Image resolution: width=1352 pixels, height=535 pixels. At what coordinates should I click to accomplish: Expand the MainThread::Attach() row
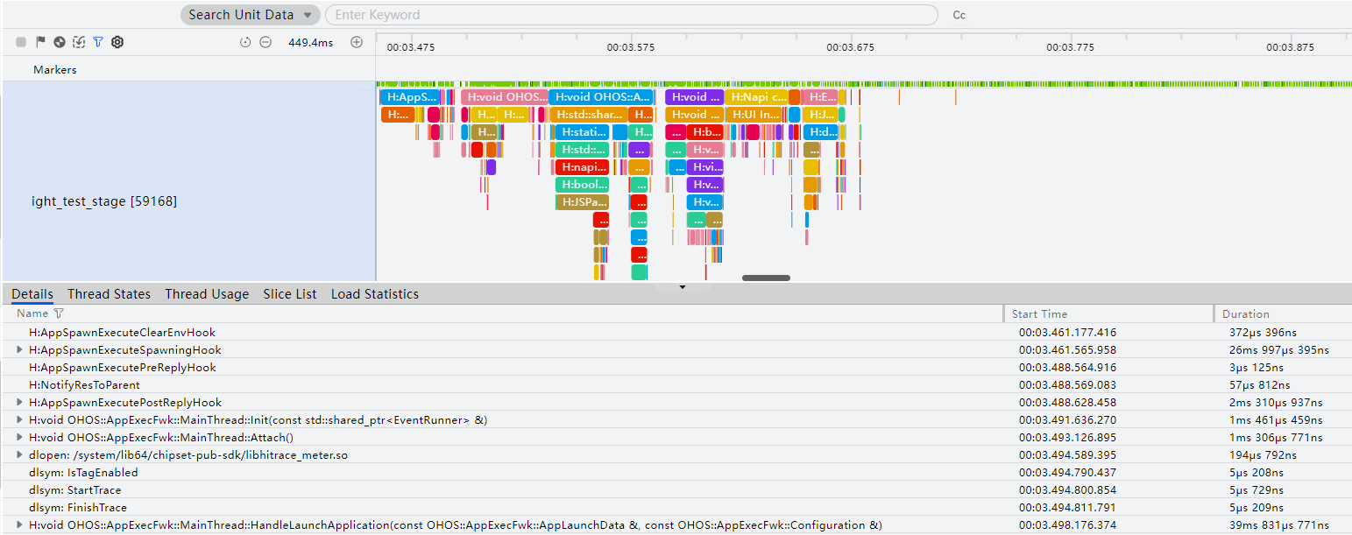(20, 438)
